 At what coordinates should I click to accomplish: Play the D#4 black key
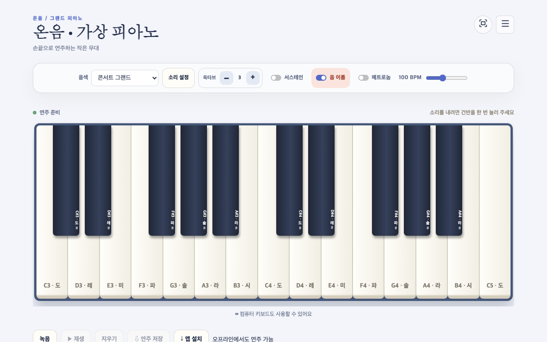pos(321,181)
